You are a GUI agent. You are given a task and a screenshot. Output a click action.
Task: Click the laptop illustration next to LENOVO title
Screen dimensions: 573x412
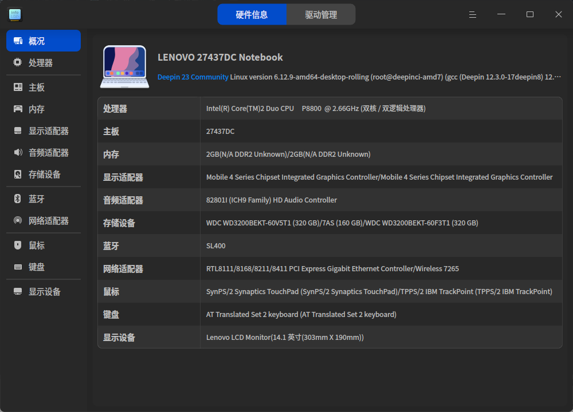point(124,67)
